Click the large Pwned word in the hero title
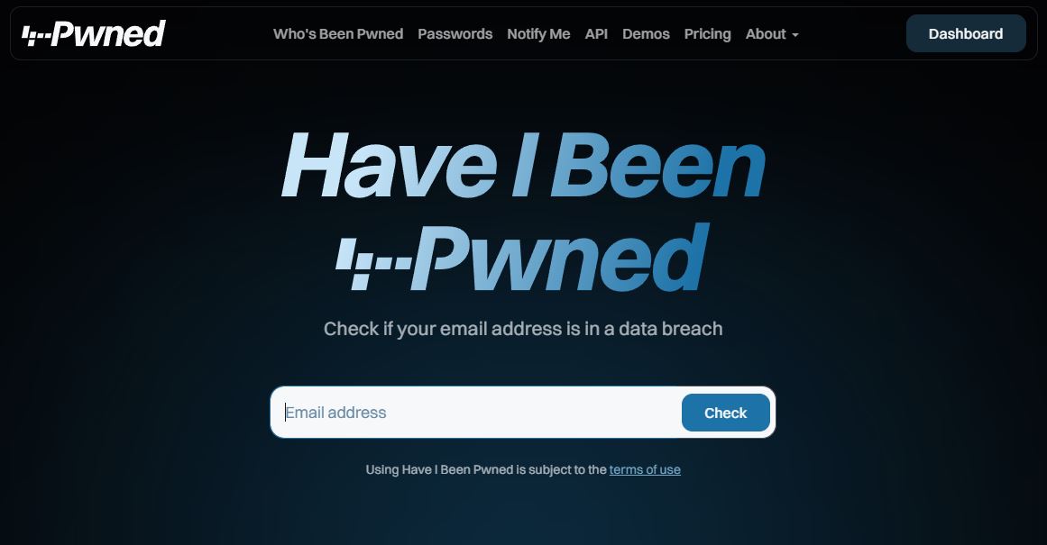Screen dimensions: 1047x545 pos(559,258)
